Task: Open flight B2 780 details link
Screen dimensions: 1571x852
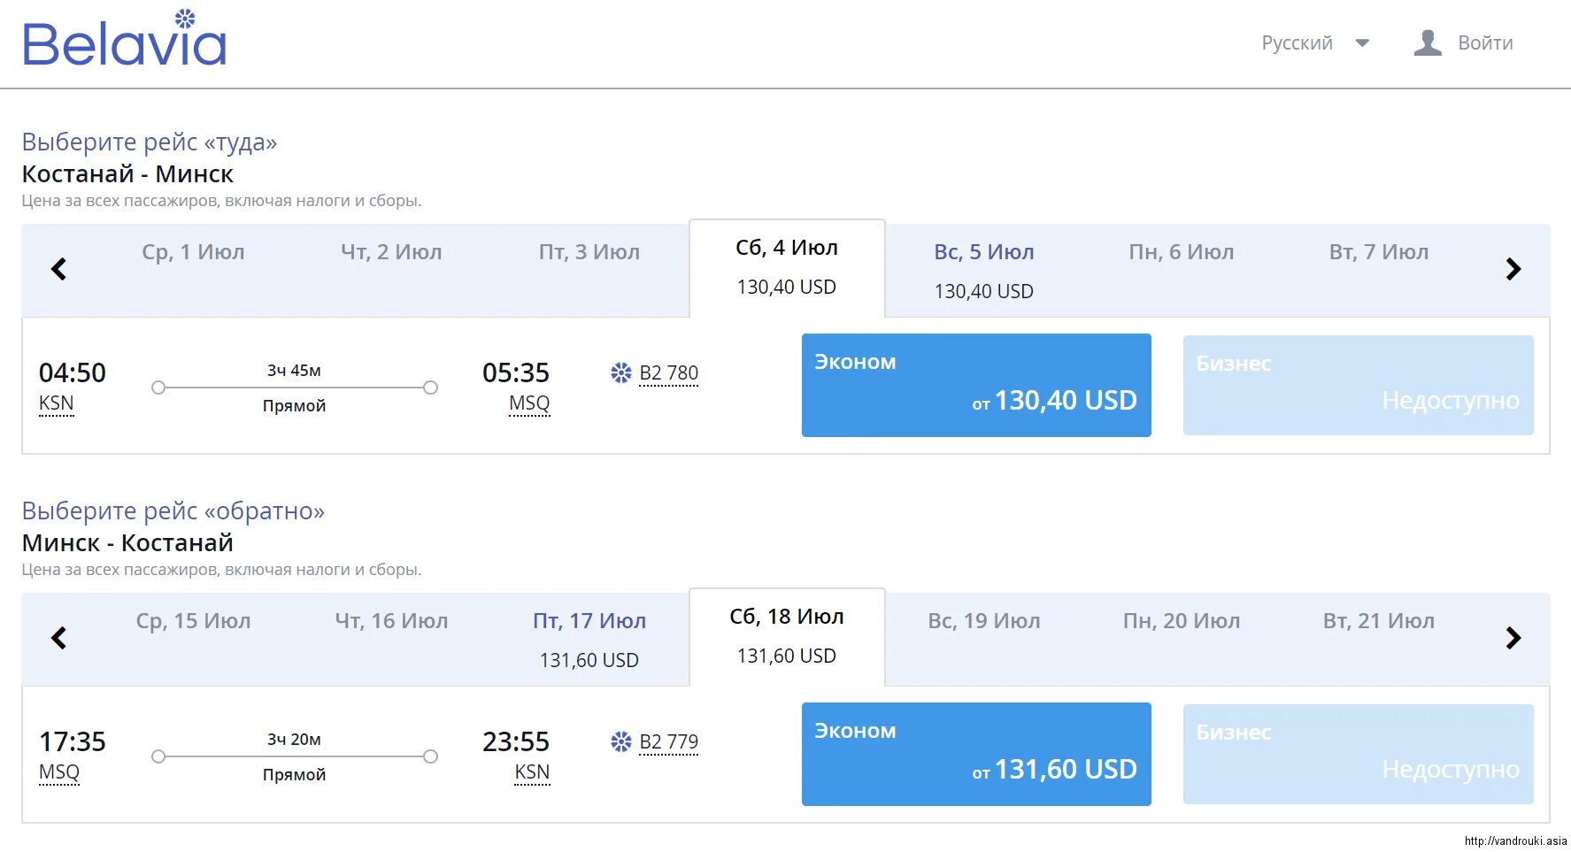Action: (668, 372)
